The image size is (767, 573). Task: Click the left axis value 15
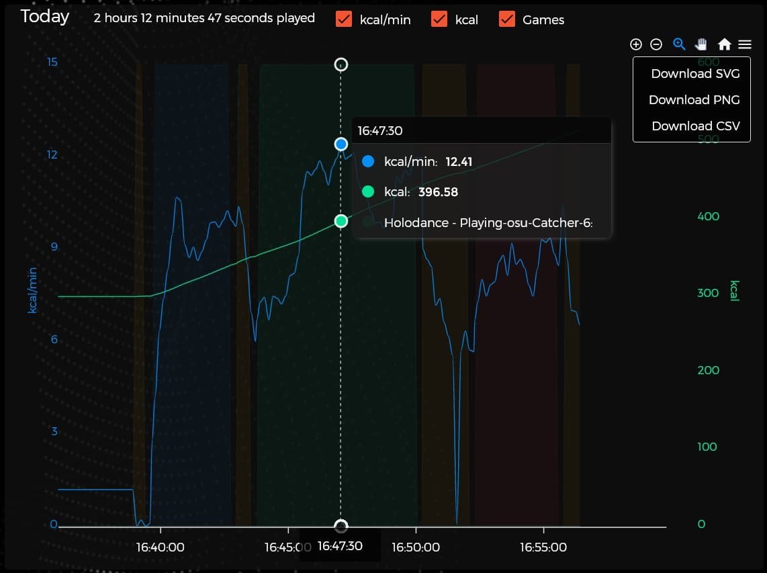tap(52, 62)
